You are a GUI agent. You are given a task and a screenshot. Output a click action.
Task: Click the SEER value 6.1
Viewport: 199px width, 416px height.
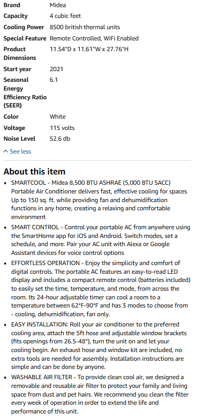(54, 80)
